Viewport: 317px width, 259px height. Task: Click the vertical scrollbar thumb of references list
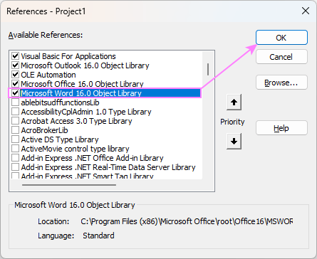point(208,69)
